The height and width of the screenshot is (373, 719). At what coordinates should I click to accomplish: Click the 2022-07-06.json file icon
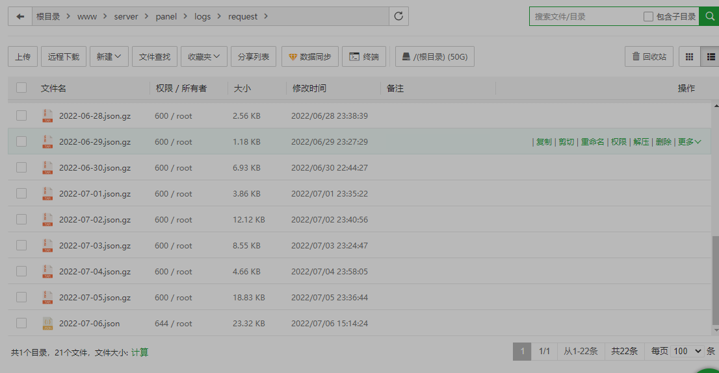(47, 324)
